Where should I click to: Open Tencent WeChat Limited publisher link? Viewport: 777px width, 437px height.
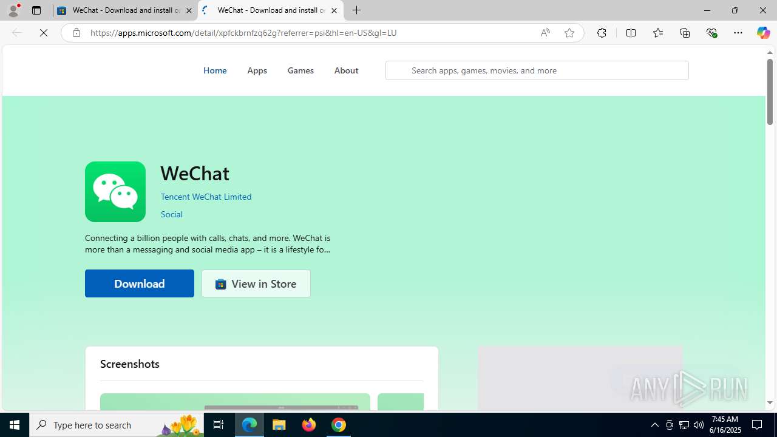pyautogui.click(x=206, y=197)
